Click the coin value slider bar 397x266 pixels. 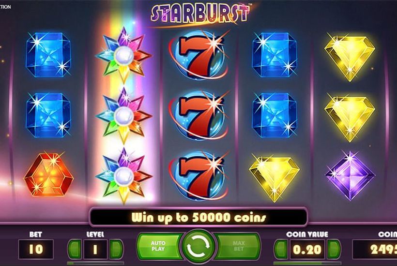point(307,263)
